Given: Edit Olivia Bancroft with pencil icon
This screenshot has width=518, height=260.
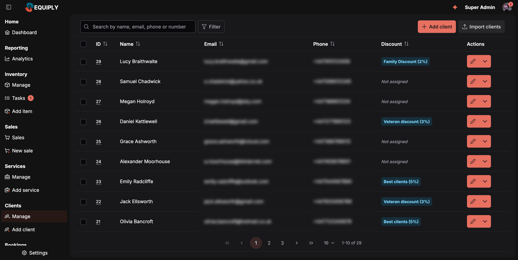Looking at the screenshot, I should tap(473, 221).
